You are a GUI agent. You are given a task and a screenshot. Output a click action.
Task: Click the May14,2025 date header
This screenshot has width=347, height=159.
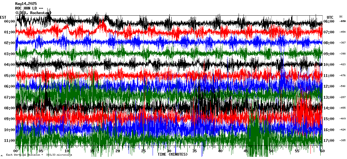[26, 4]
